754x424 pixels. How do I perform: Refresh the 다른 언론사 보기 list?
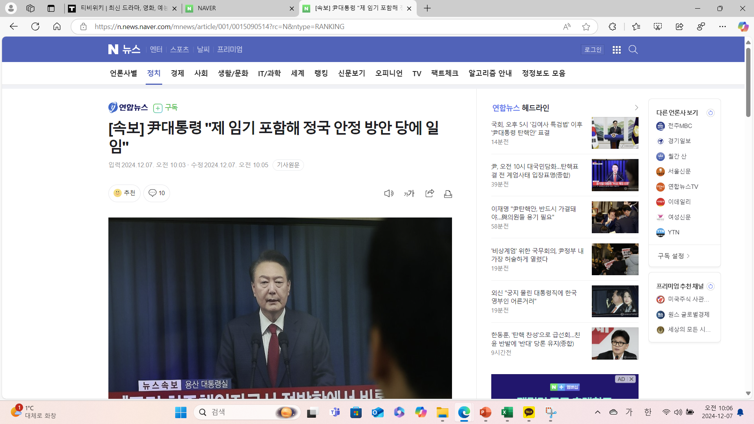[x=710, y=113]
